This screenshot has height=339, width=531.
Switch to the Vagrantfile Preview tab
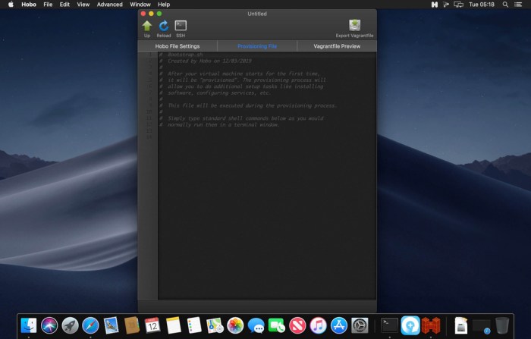[x=337, y=46]
